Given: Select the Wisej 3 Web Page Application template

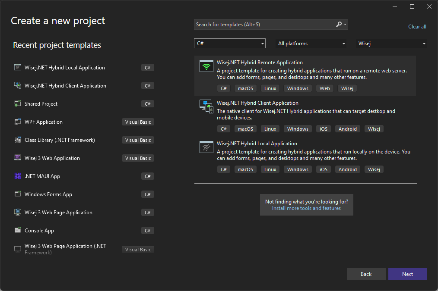Looking at the screenshot, I should point(58,212).
